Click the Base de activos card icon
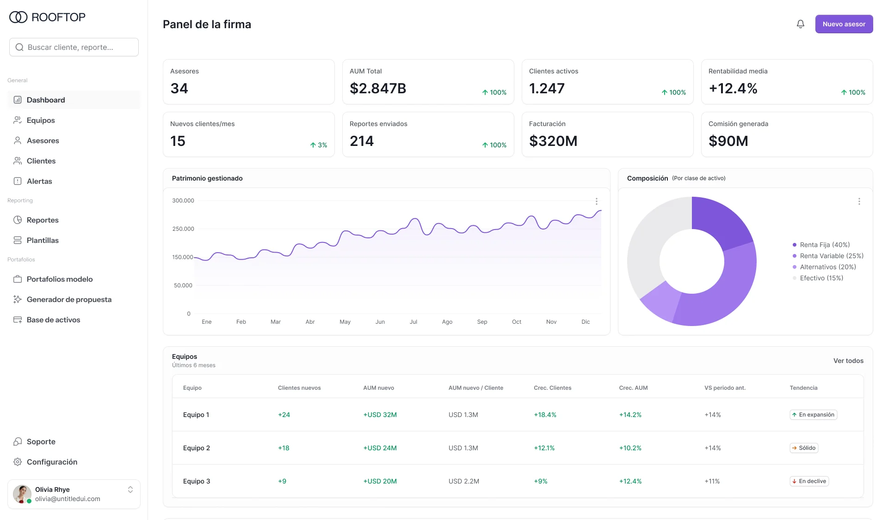888x520 pixels. 18,320
